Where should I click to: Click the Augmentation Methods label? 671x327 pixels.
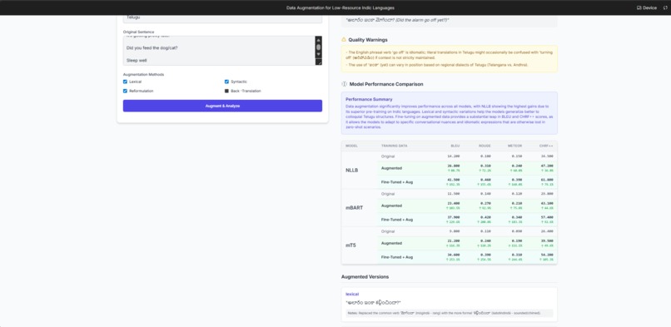143,74
